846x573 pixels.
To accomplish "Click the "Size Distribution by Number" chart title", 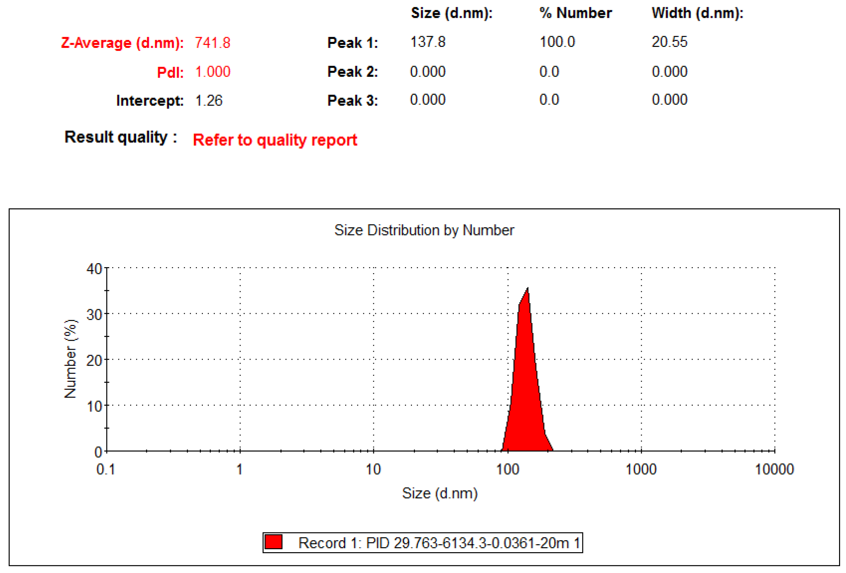I will point(424,230).
